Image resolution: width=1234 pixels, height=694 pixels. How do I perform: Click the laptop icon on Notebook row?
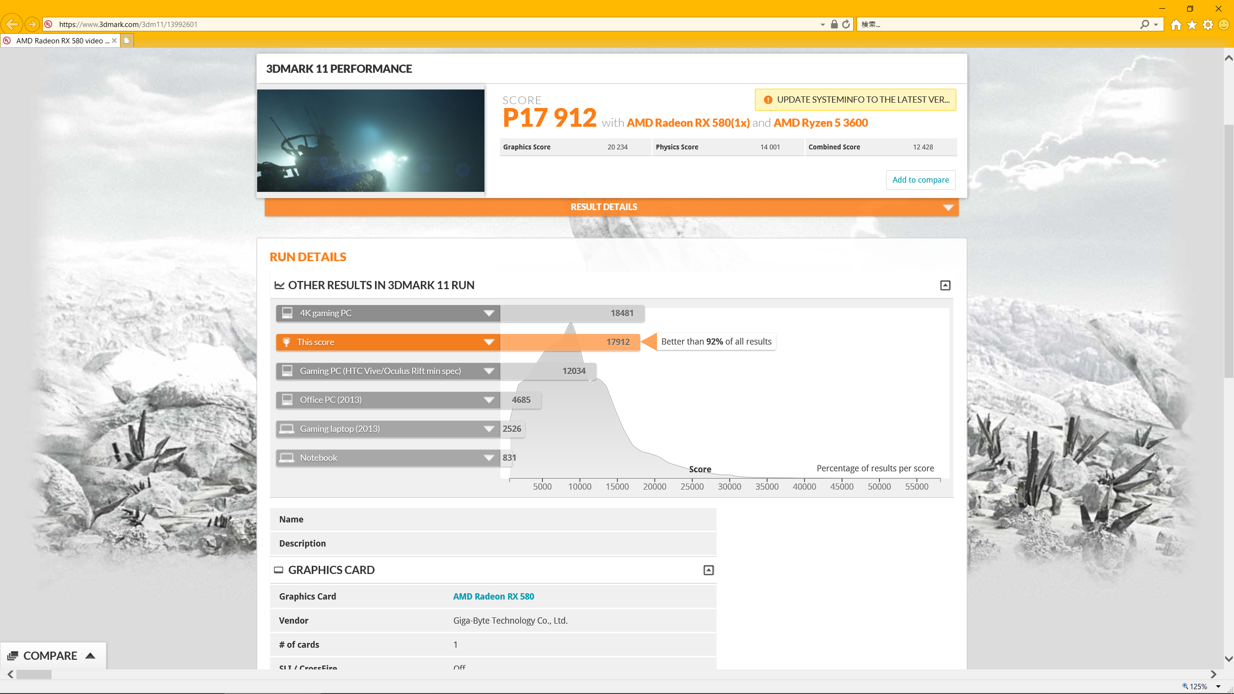(287, 457)
